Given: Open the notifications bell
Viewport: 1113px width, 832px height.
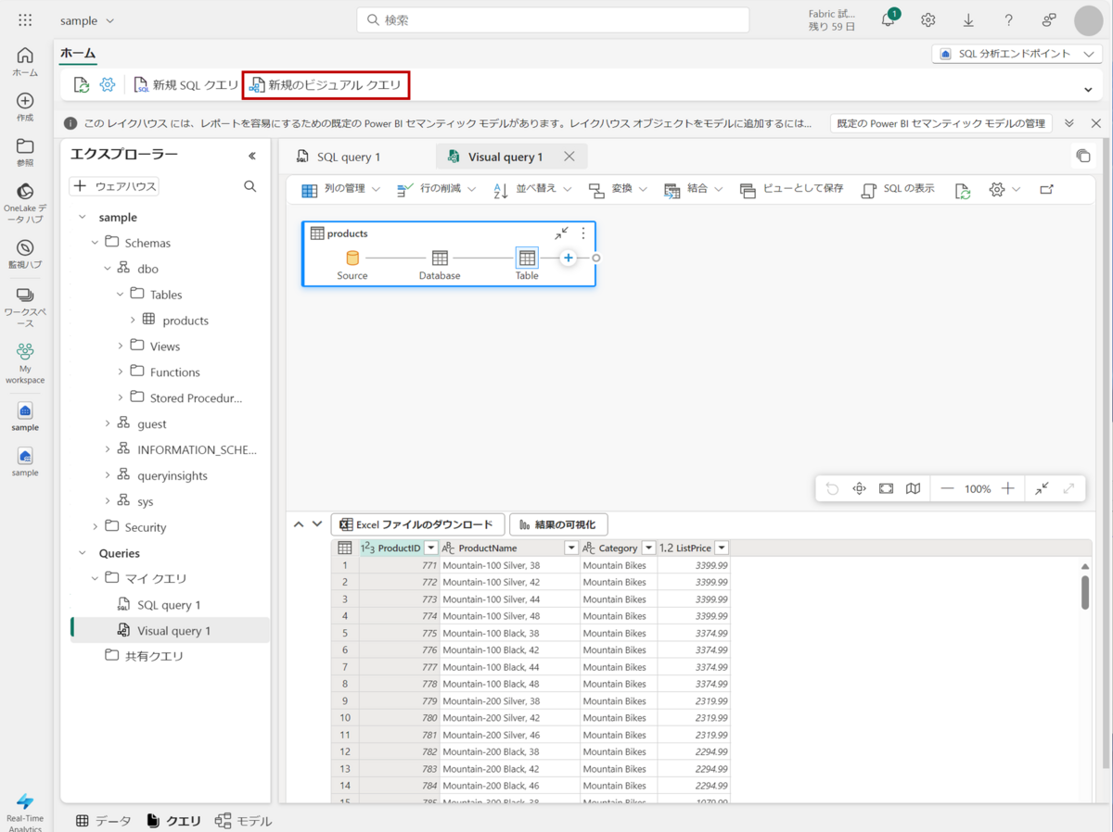Looking at the screenshot, I should click(889, 19).
